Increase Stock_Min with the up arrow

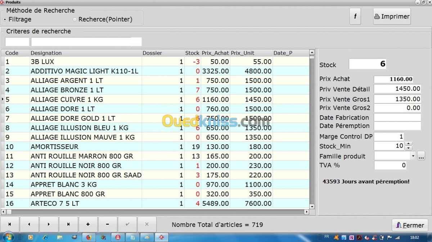(408, 144)
